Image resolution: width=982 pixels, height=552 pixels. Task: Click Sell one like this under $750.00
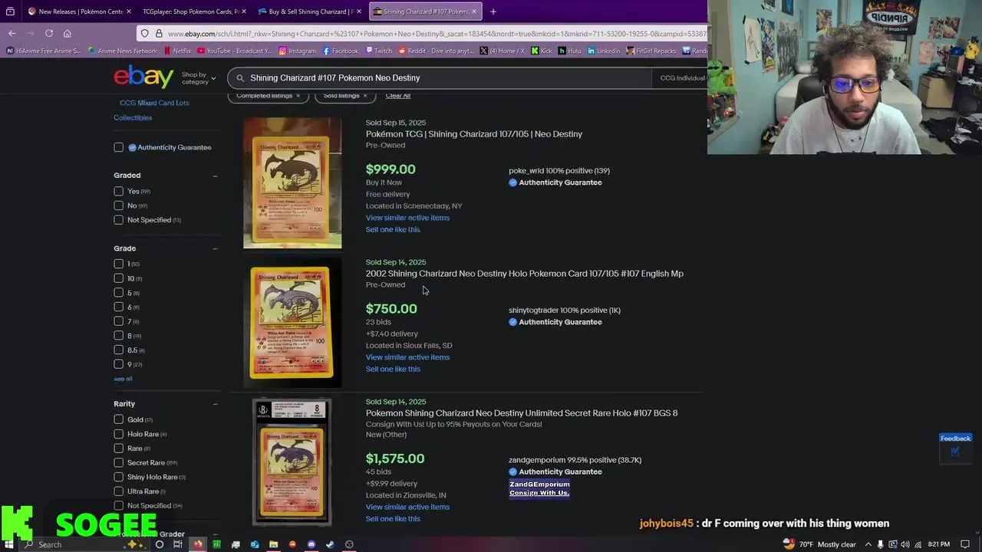(x=393, y=369)
